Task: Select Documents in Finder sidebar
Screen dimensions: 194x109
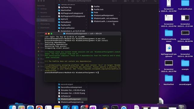Action: pos(45,24)
